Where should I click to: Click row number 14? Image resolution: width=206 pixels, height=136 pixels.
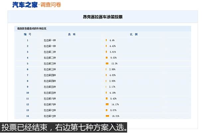28,116
